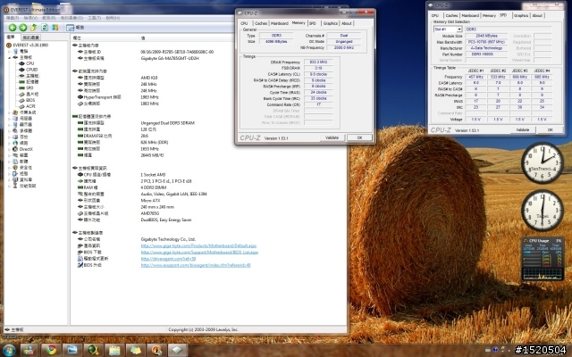The height and width of the screenshot is (357, 572).
Task: Click the green Back arrow in EVEREST toolbar
Action: click(x=13, y=28)
